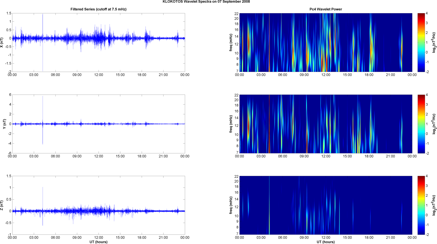Pick the colorbar of the top wavelet spectrum

[x=421, y=42]
